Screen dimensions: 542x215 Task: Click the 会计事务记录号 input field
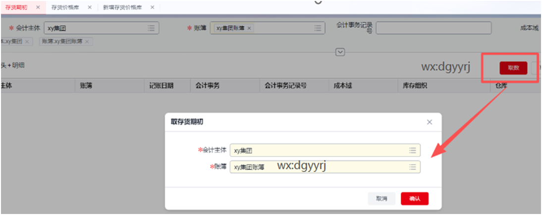[x=434, y=28]
